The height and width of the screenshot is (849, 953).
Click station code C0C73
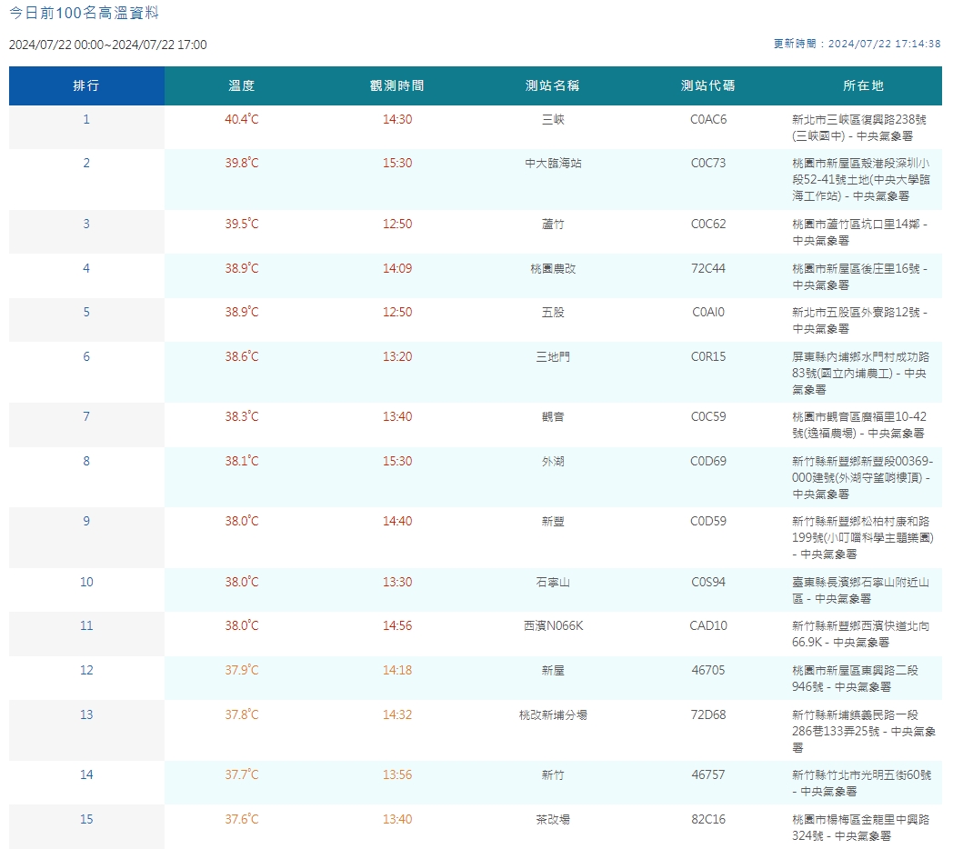[708, 164]
